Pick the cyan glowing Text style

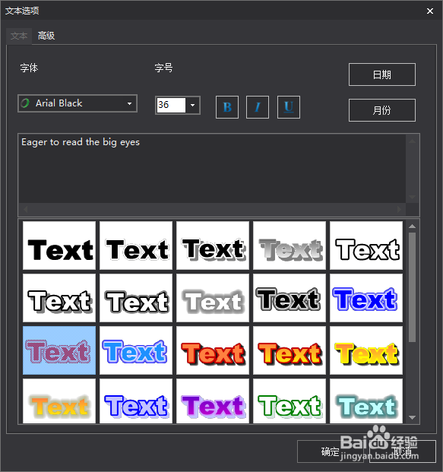click(366, 401)
